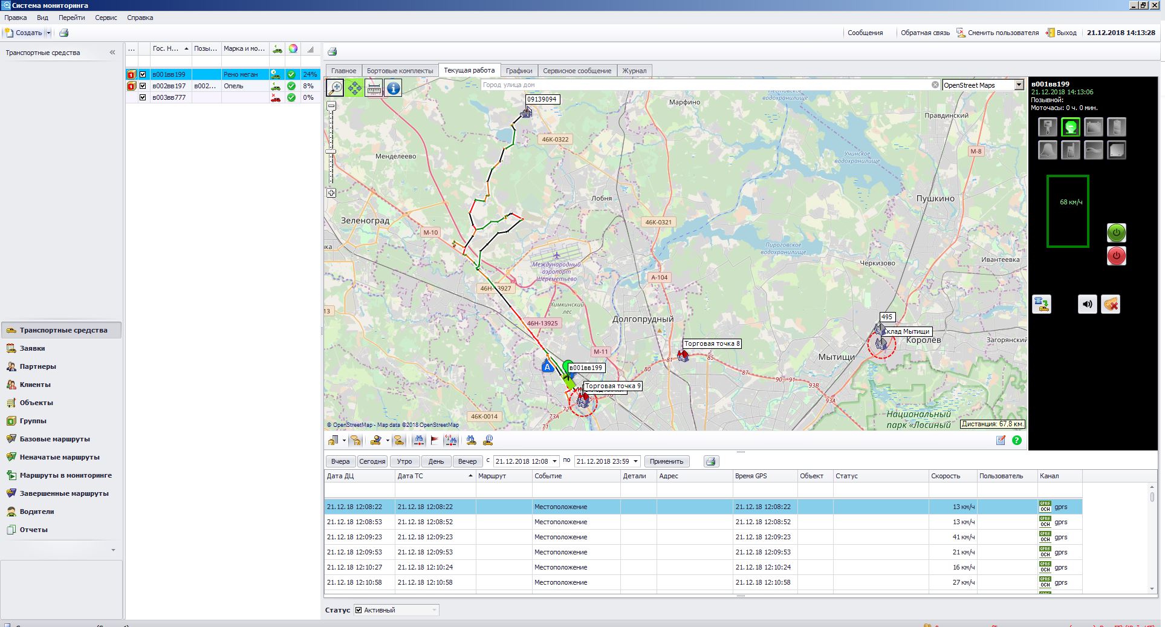This screenshot has height=627, width=1165.
Task: Click the green beacon status icon
Action: pos(1071,127)
